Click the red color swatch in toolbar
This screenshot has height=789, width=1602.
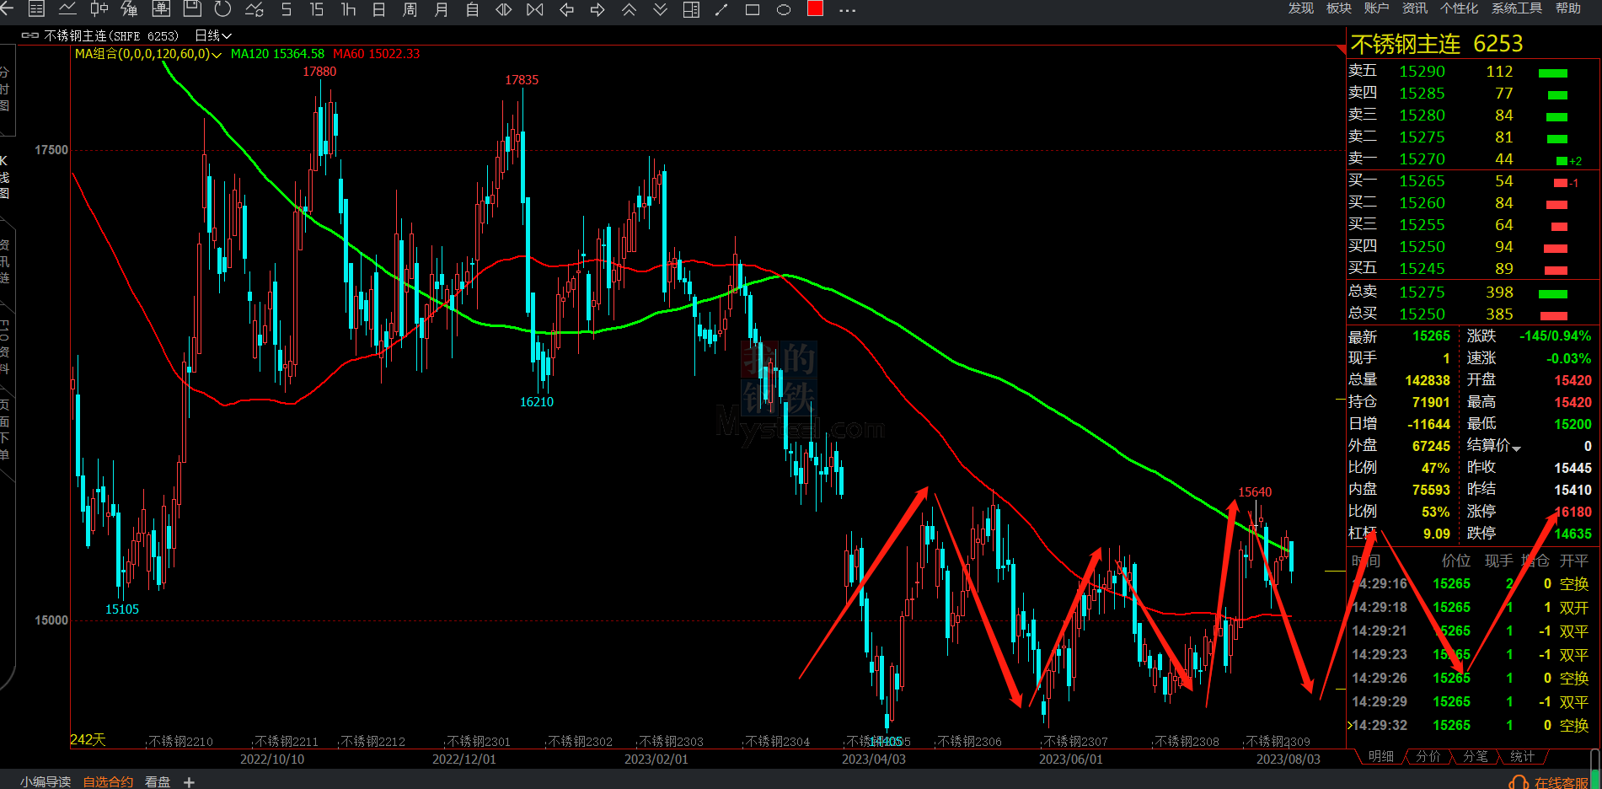[815, 9]
